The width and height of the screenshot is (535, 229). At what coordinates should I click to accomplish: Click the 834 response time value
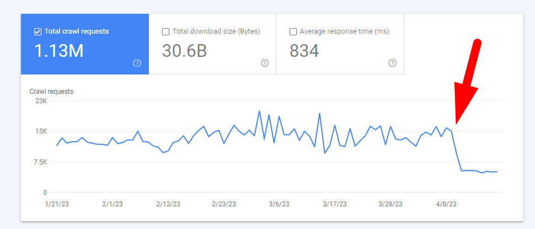pyautogui.click(x=304, y=51)
